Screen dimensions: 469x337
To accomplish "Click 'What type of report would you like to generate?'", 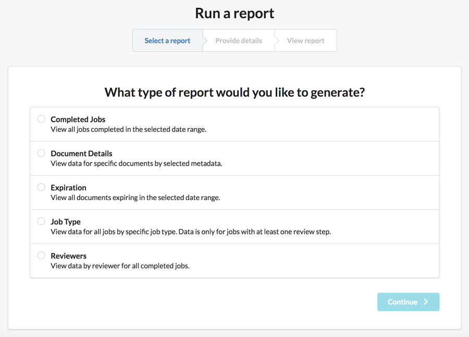I will [234, 92].
